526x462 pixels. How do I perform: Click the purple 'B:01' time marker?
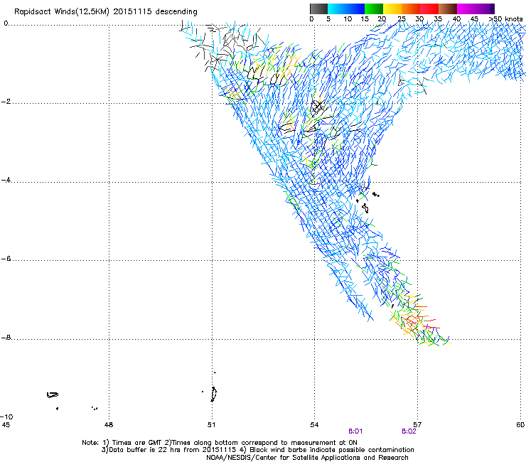click(x=355, y=431)
